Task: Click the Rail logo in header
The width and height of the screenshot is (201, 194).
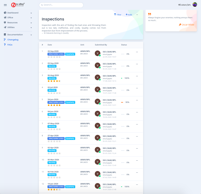Action: click(18, 5)
